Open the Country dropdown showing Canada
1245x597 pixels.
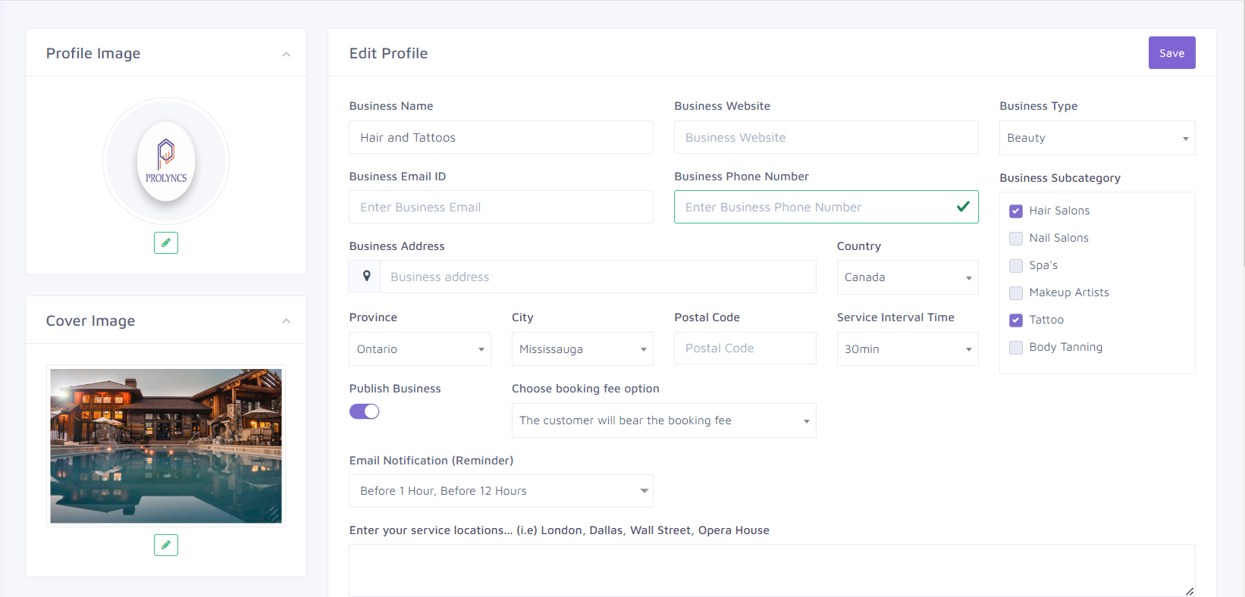coord(908,277)
